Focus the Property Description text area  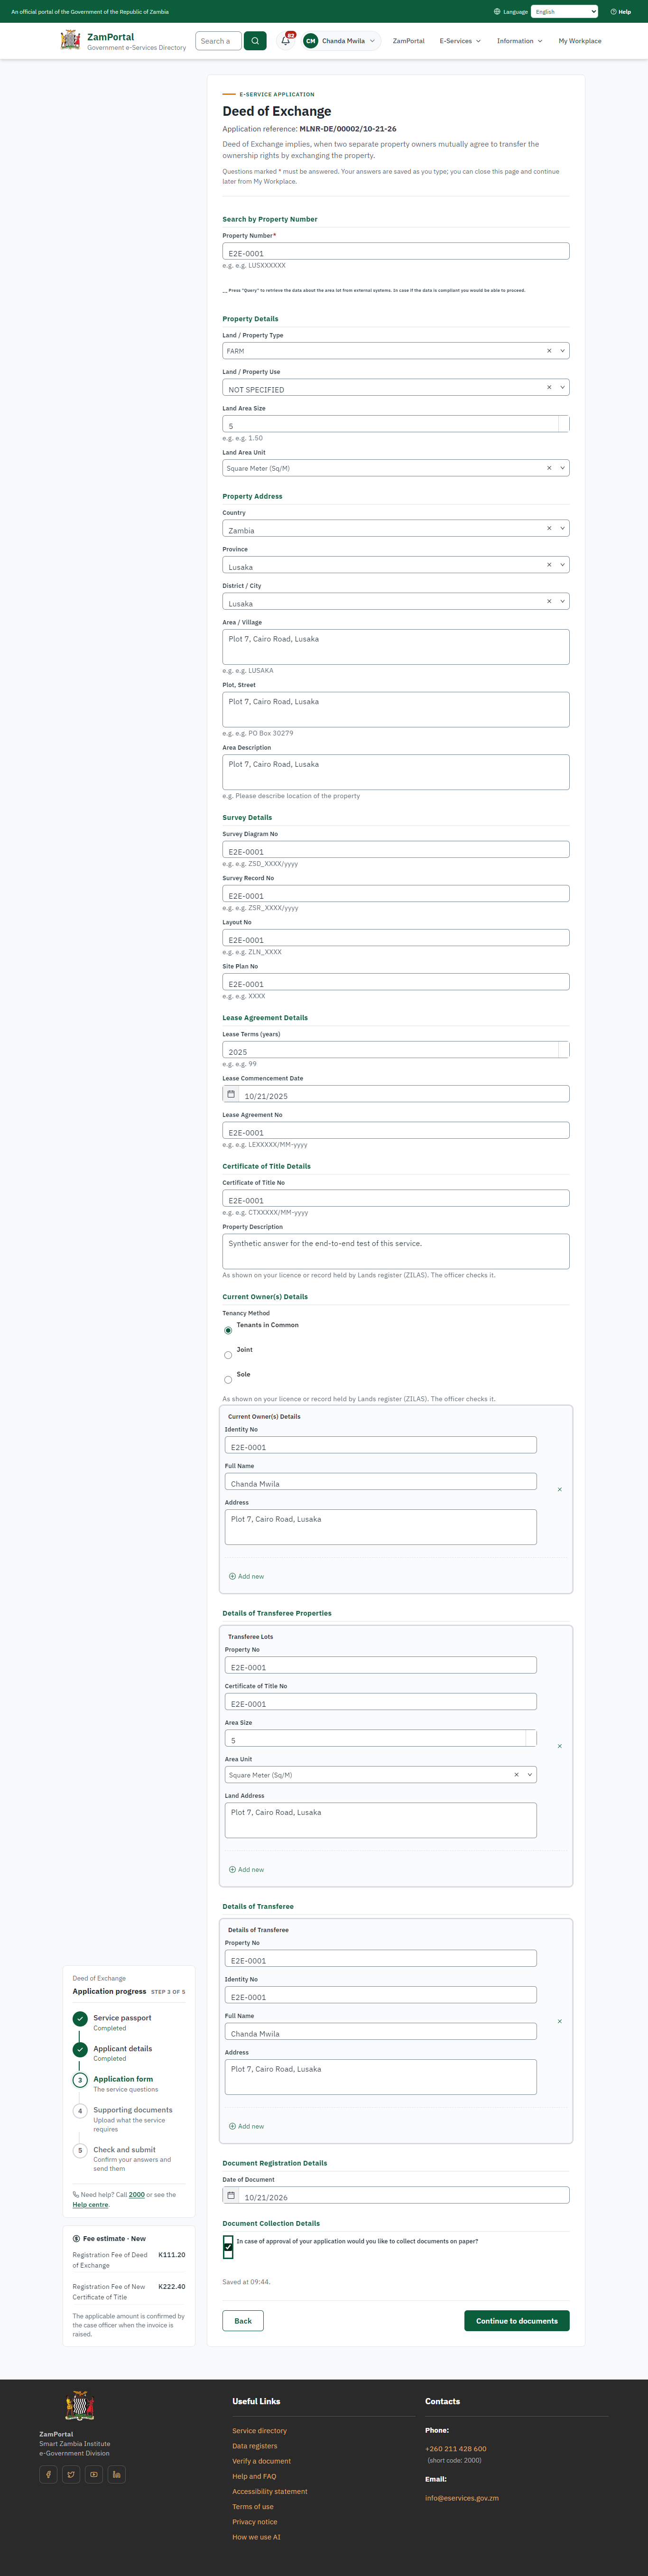click(x=396, y=1251)
